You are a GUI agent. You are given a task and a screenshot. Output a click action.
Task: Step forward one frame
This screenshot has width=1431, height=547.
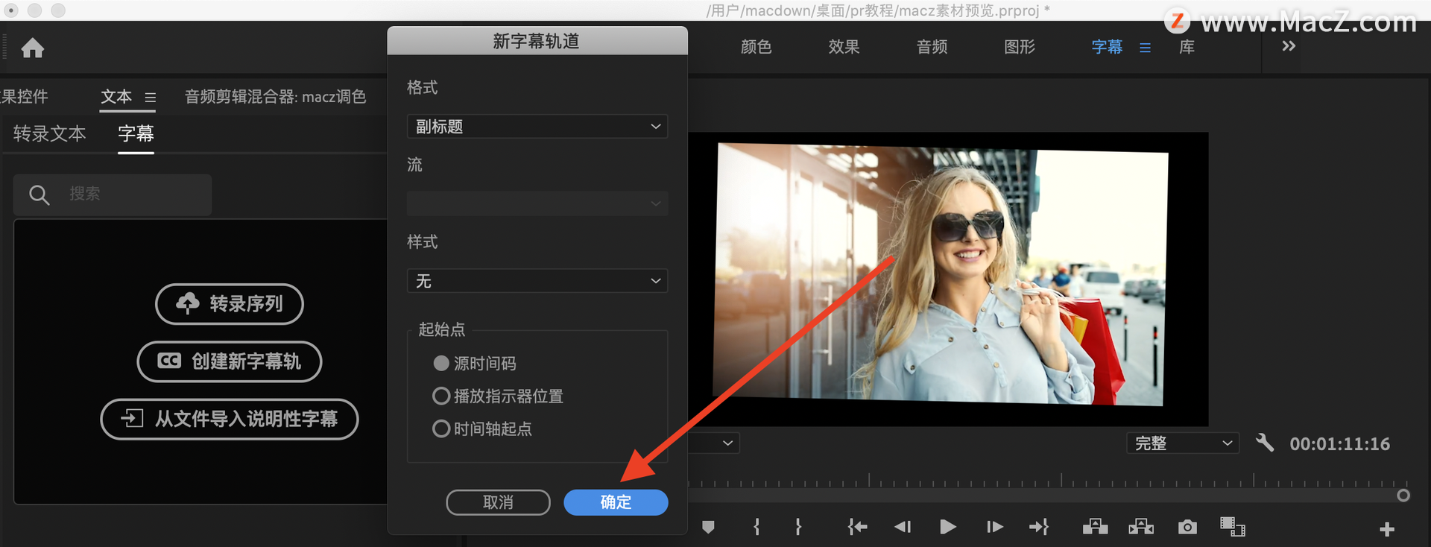994,527
